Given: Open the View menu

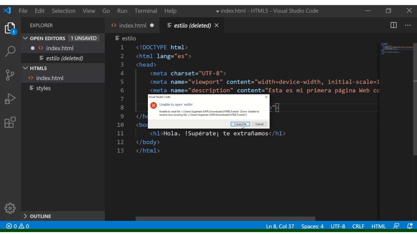Looking at the screenshot, I should pyautogui.click(x=89, y=11).
